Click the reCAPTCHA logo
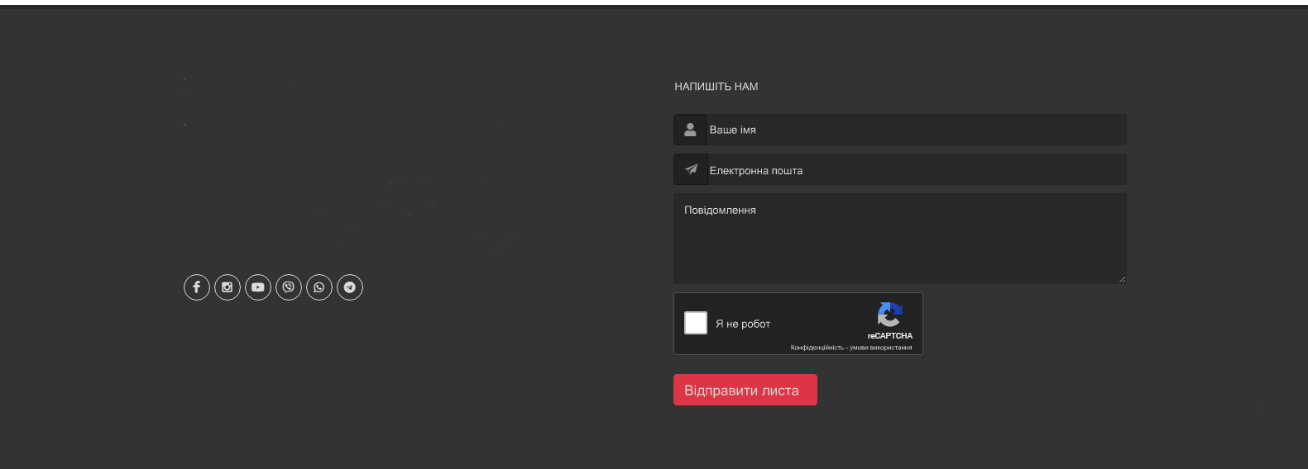This screenshot has width=1308, height=469. pyautogui.click(x=889, y=315)
